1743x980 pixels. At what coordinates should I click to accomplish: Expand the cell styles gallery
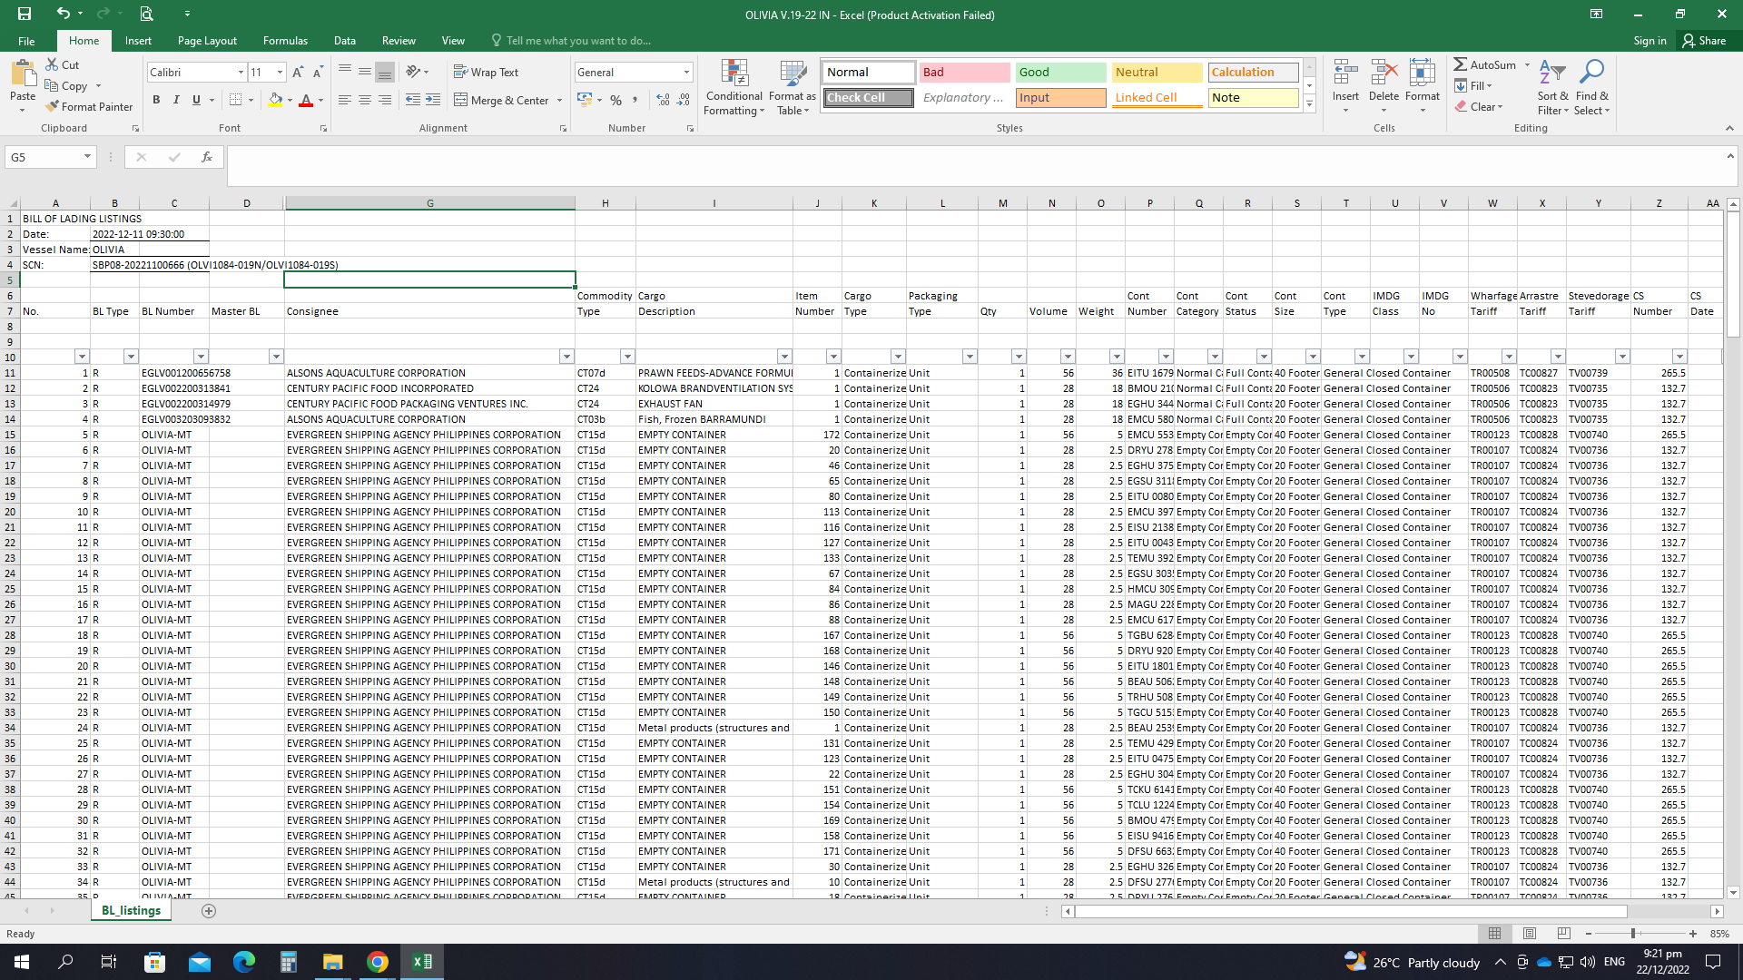[x=1309, y=104]
